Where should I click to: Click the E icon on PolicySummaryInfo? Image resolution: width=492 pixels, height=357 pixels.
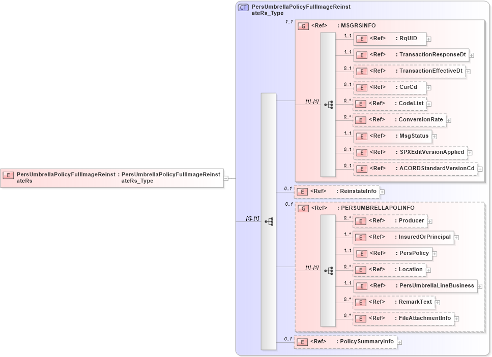tap(301, 342)
